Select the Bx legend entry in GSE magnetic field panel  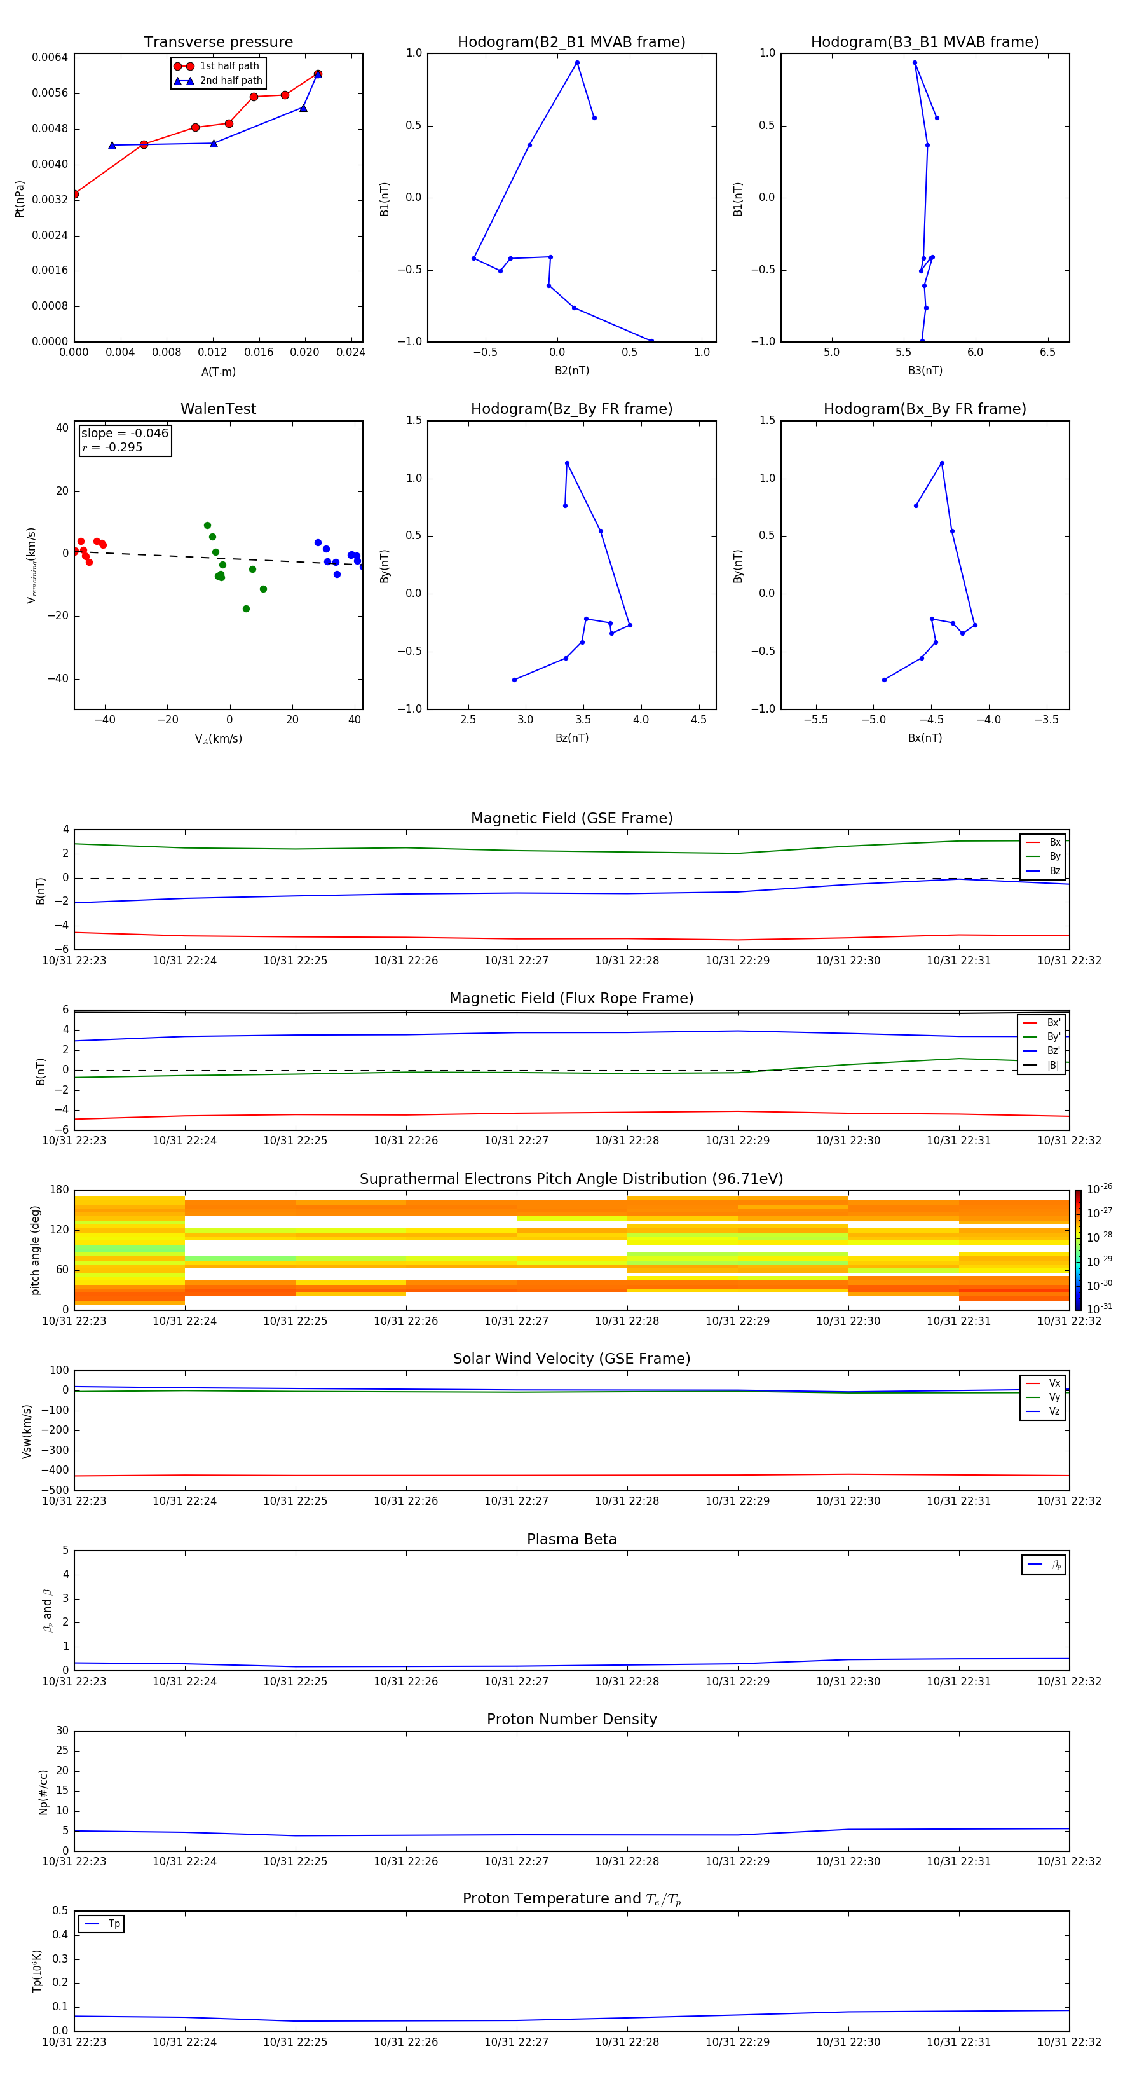1043,842
